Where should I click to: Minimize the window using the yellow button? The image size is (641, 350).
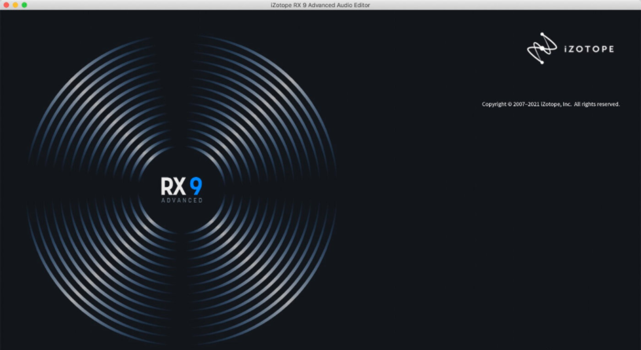click(x=15, y=5)
